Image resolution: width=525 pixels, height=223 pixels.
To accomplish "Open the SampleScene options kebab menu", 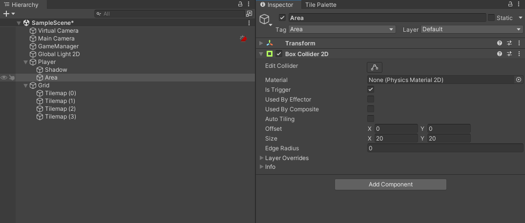I will point(249,23).
